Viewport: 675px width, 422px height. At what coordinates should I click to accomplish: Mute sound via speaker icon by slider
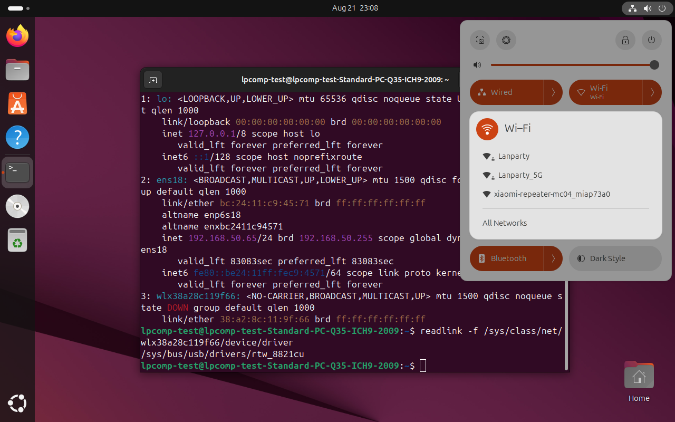477,65
